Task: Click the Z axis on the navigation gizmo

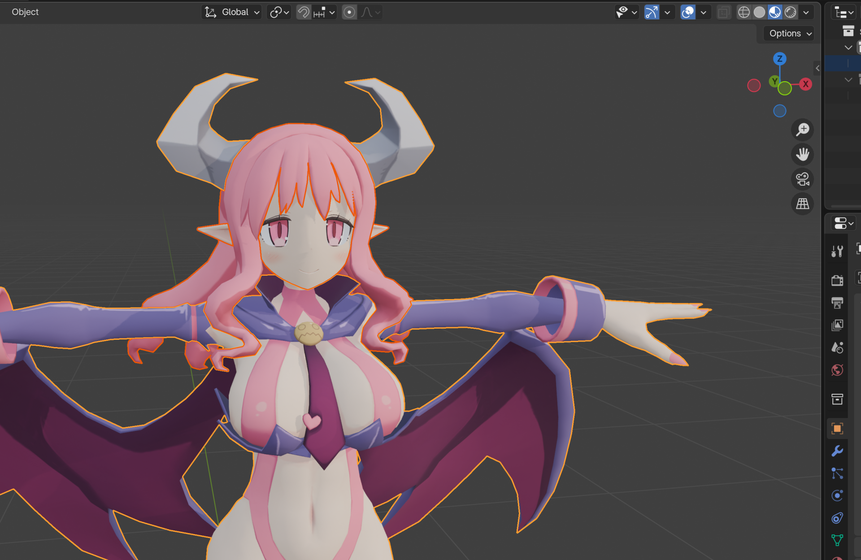Action: (x=780, y=59)
